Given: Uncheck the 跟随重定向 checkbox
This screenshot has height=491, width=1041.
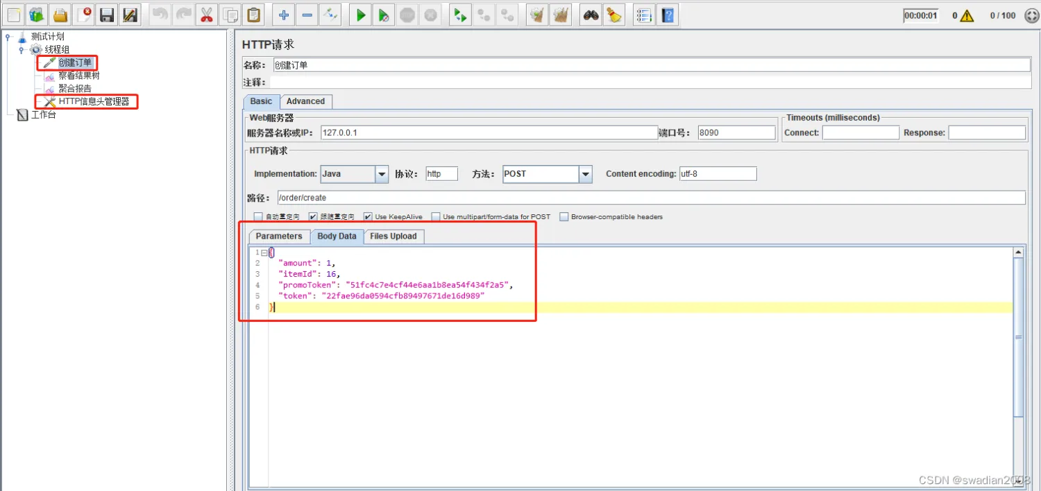Looking at the screenshot, I should click(x=313, y=217).
